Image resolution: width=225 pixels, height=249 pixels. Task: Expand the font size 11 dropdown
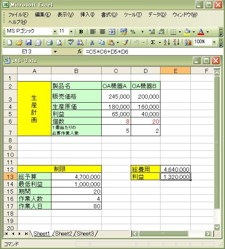(x=71, y=32)
